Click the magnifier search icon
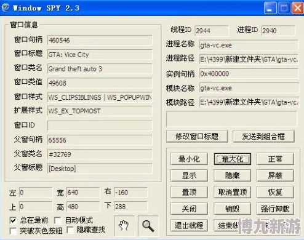The width and height of the screenshot is (304, 240). point(148,226)
